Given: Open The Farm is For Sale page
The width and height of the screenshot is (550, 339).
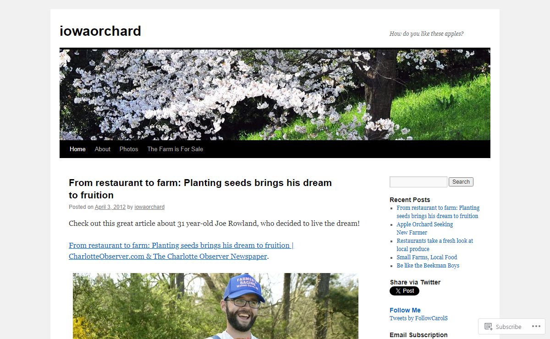Looking at the screenshot, I should click(x=175, y=149).
